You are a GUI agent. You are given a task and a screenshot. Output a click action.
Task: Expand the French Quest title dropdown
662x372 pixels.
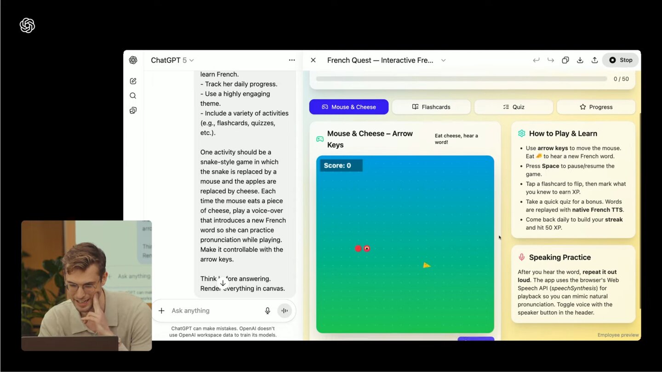click(x=443, y=60)
